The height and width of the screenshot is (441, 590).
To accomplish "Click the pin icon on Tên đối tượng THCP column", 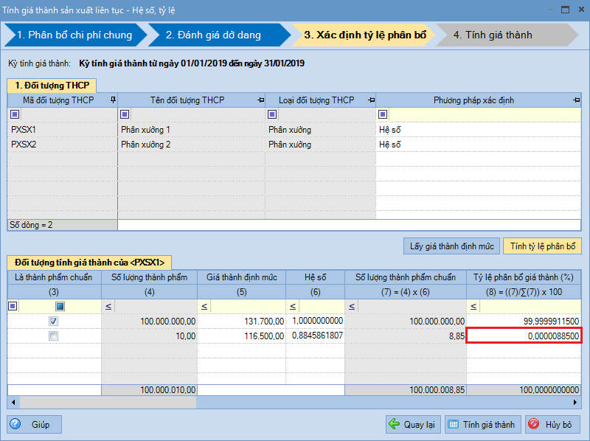I will [260, 100].
